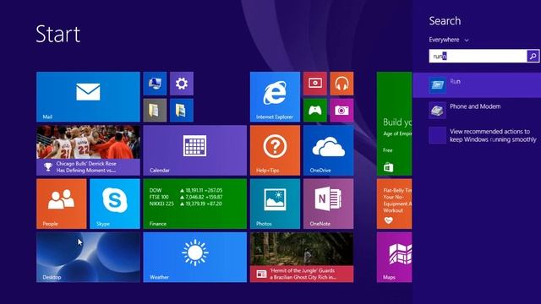Open the Music headphones tile
This screenshot has height=304, width=541.
click(342, 84)
